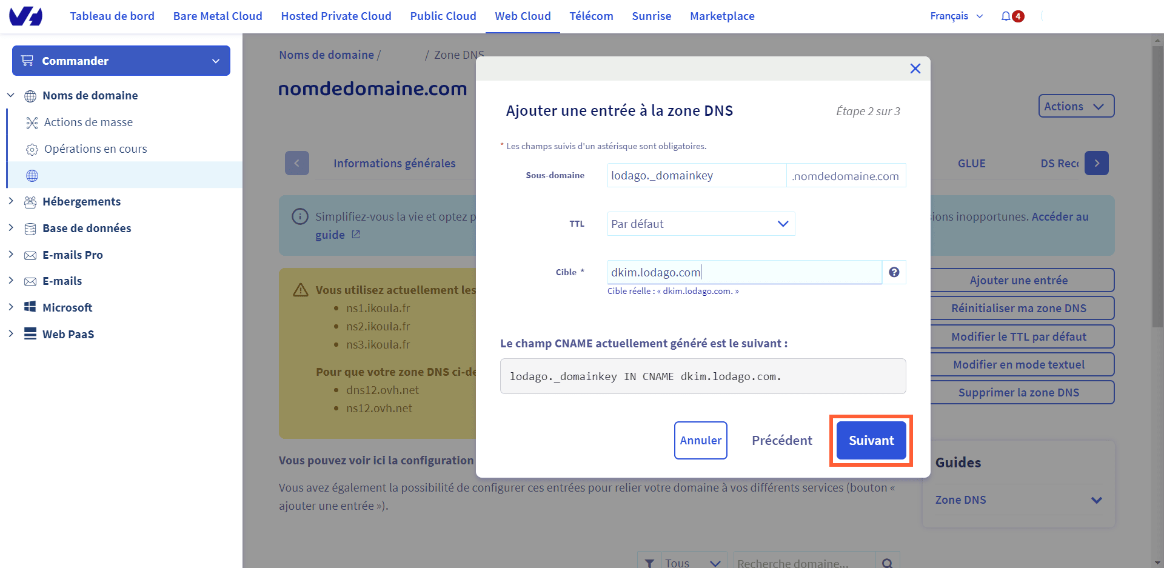Click the external link icon next to guide
This screenshot has height=568, width=1164.
click(x=356, y=234)
